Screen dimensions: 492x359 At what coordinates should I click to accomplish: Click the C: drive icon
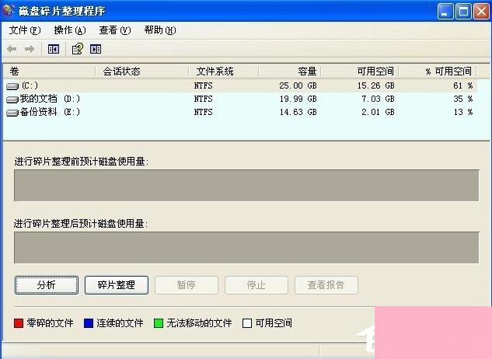point(12,86)
